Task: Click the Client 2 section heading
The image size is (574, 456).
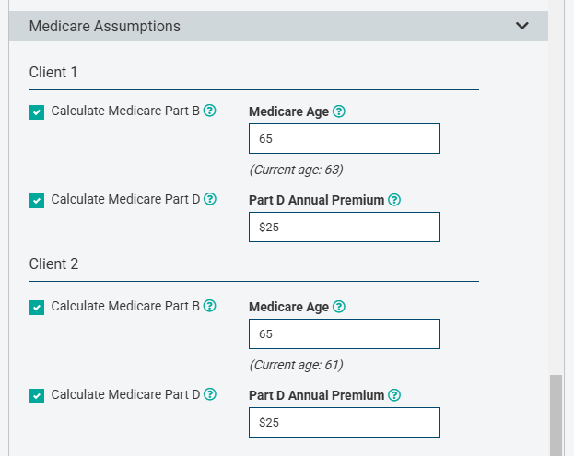Action: 53,263
